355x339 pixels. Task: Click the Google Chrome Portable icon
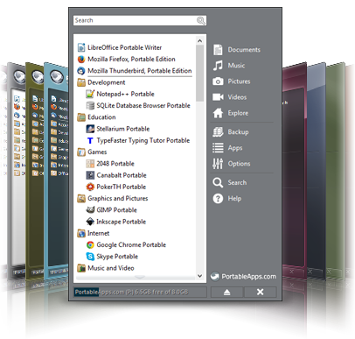click(x=90, y=244)
